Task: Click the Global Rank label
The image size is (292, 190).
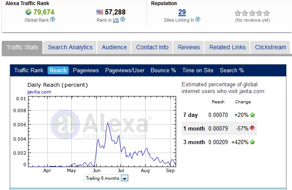Action: (36, 20)
